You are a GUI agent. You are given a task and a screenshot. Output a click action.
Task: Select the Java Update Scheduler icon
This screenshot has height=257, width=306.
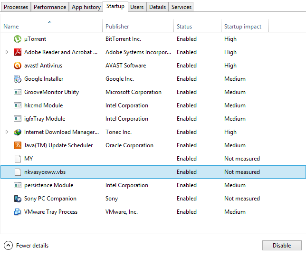18,145
